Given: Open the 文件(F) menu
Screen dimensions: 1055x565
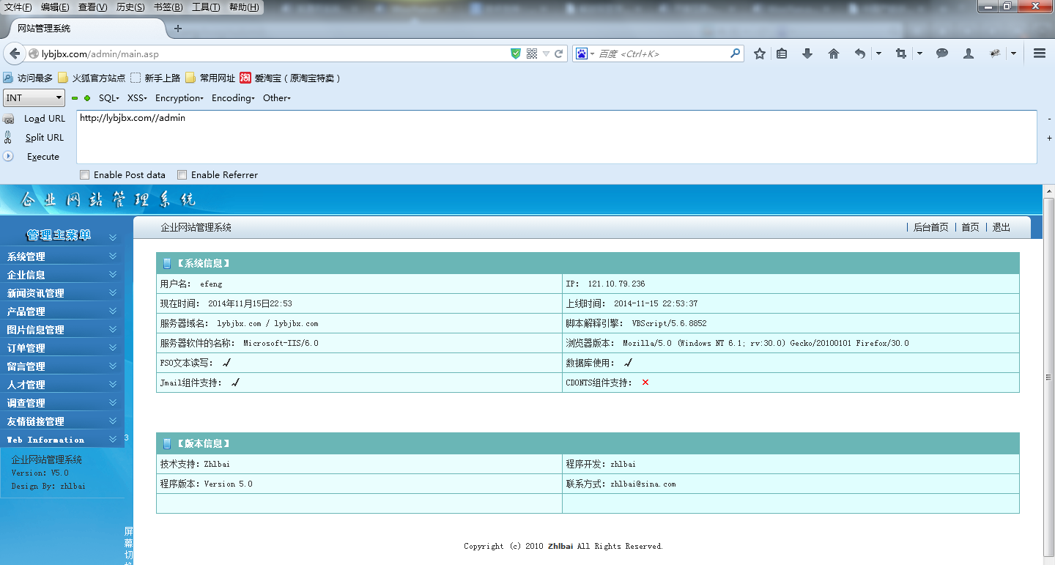Looking at the screenshot, I should point(18,7).
